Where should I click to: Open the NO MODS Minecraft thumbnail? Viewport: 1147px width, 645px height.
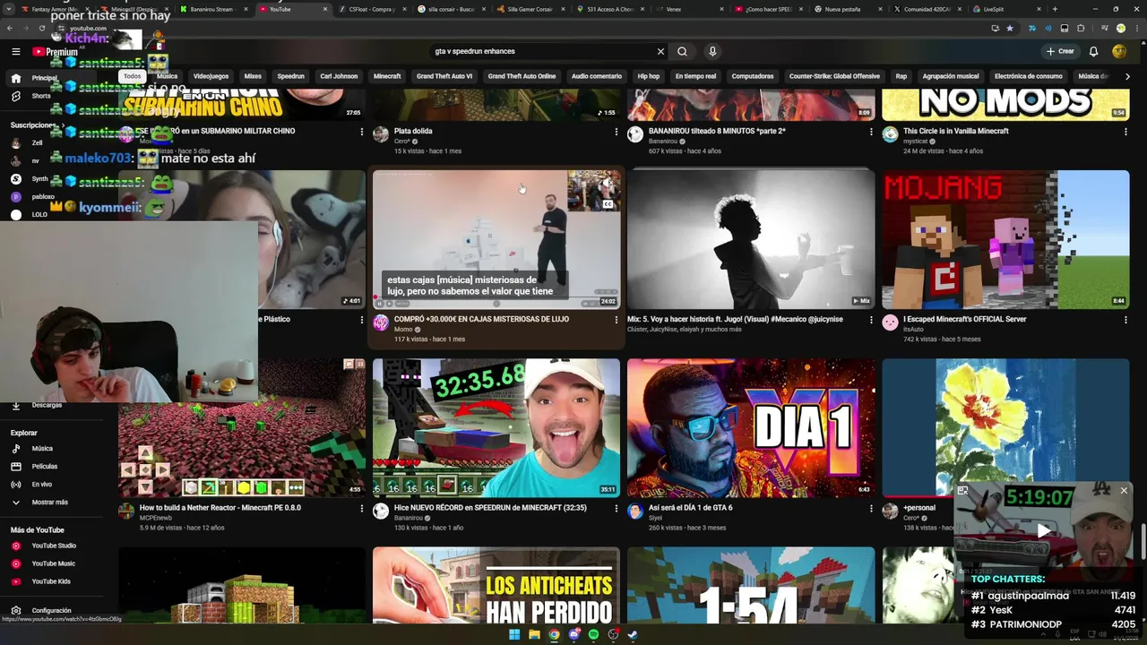(x=1005, y=105)
